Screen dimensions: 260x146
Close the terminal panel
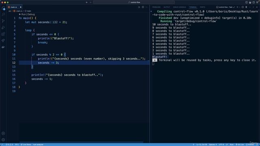(257, 7)
